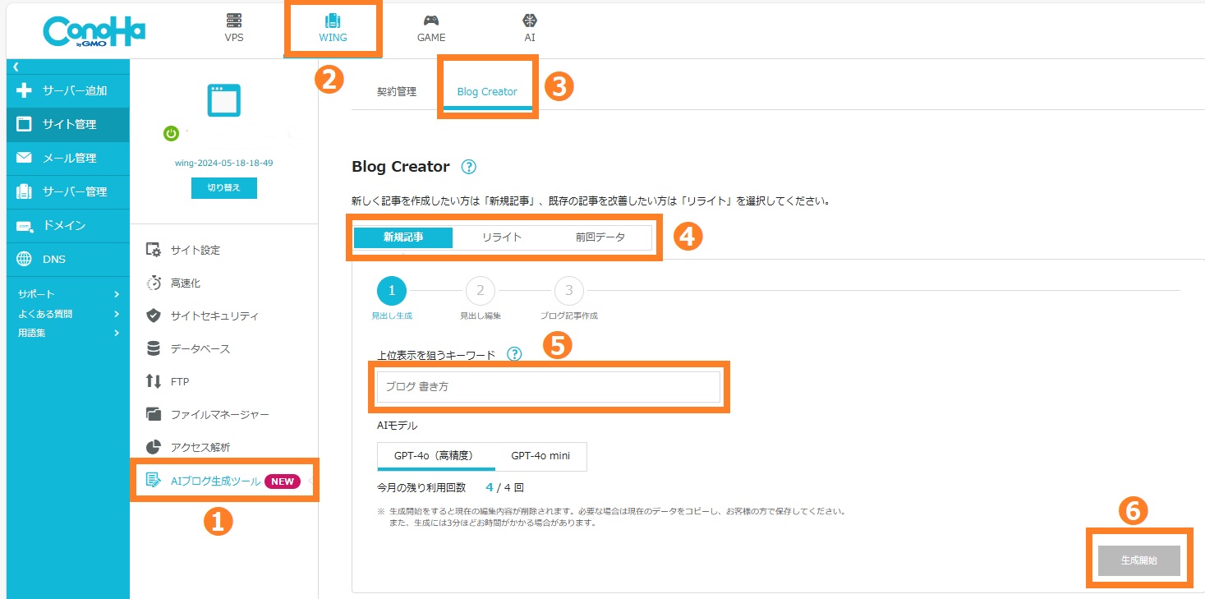Open メール管理 in the sidebar
The image size is (1205, 599).
[x=67, y=158]
